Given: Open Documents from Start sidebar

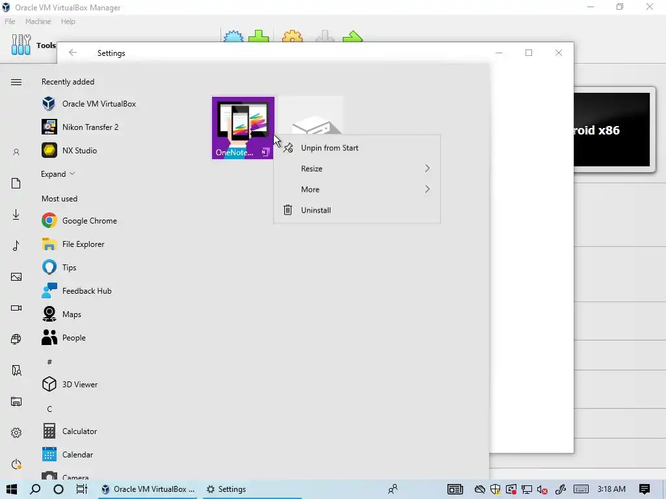Looking at the screenshot, I should click(16, 183).
